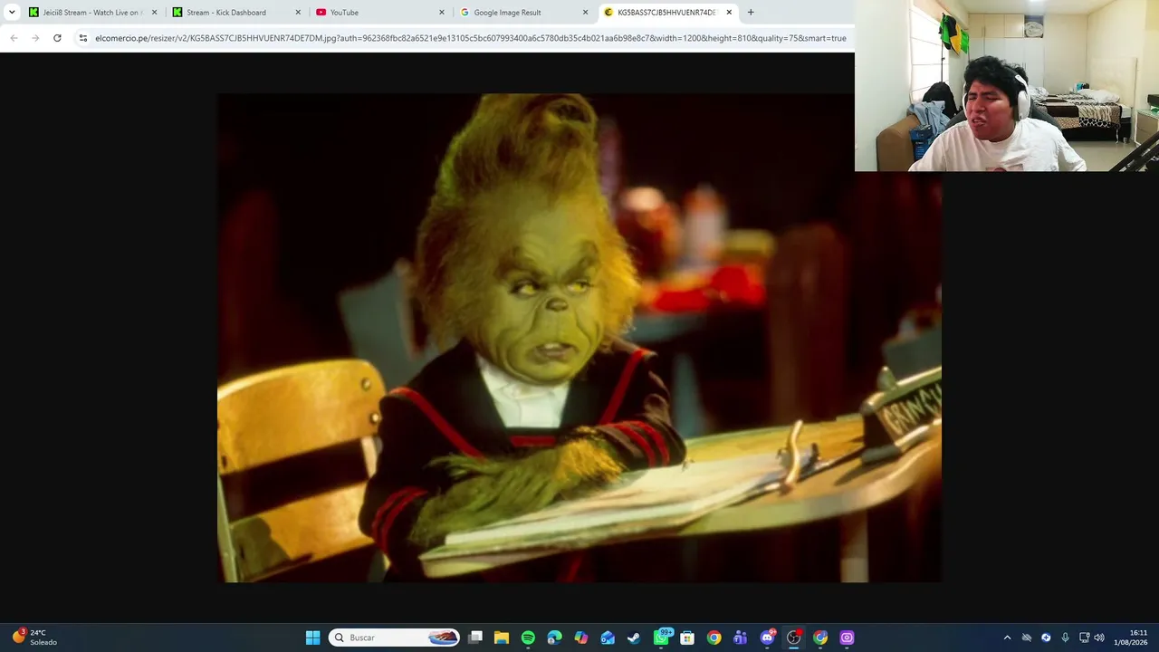This screenshot has width=1159, height=652.
Task: Open the first Google Chrome taskbar icon
Action: tap(714, 638)
